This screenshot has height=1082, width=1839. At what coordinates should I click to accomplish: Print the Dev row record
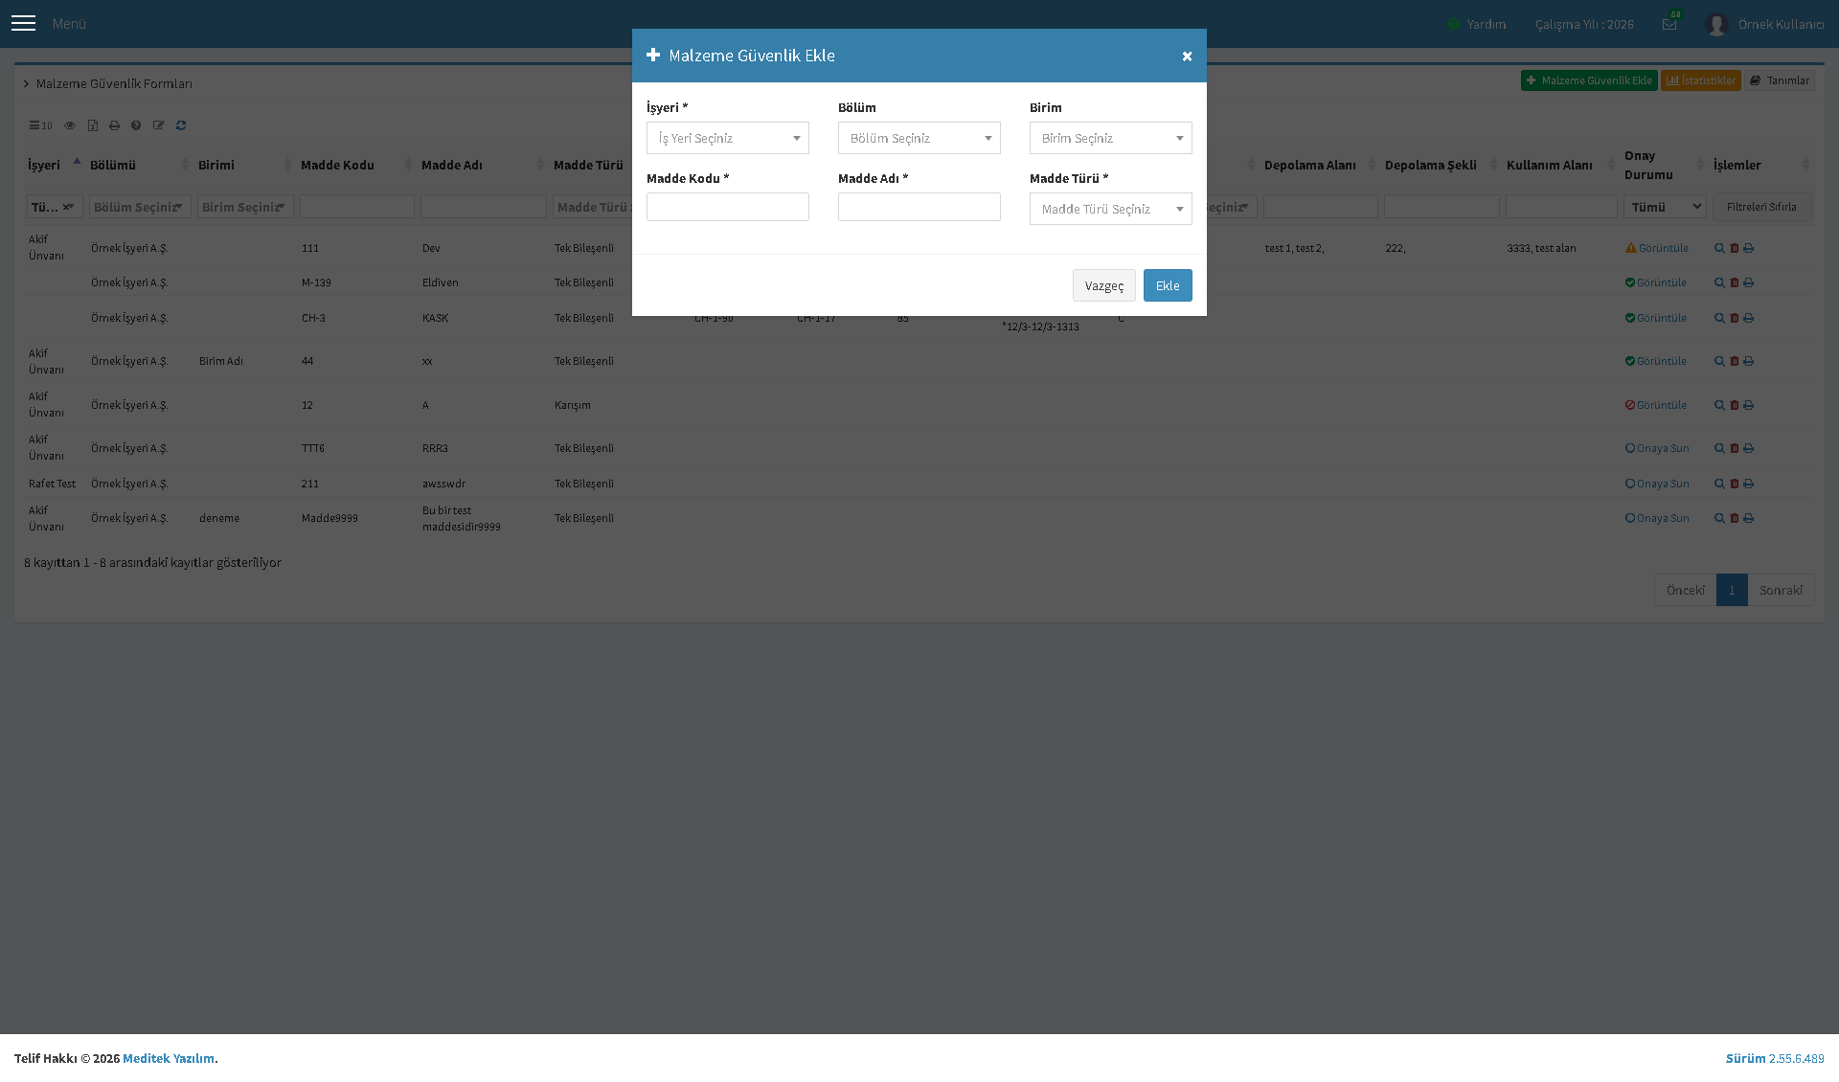tap(1748, 248)
